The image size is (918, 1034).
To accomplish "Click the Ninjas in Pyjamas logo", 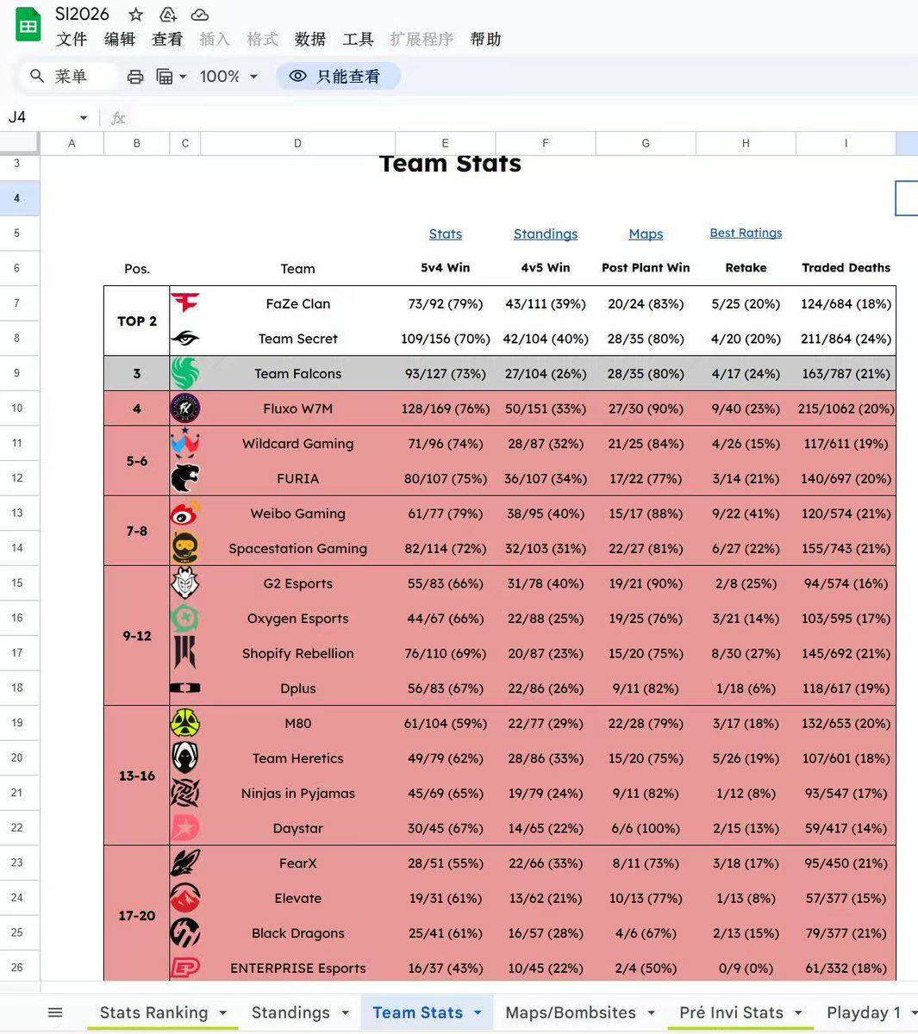I will click(x=184, y=793).
